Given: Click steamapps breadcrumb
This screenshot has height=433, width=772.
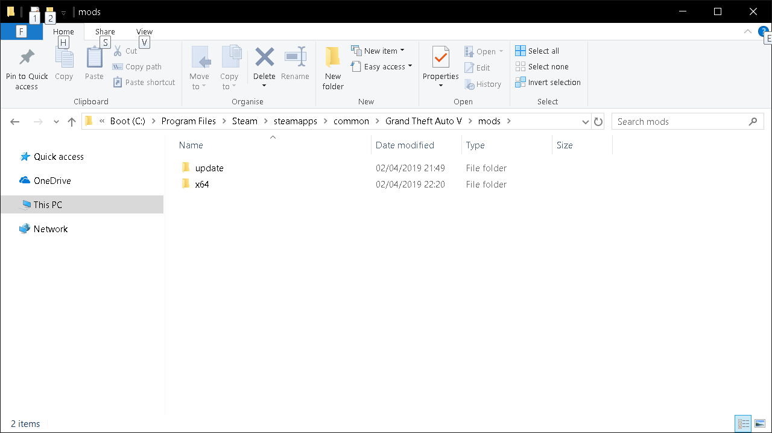Looking at the screenshot, I should (296, 121).
